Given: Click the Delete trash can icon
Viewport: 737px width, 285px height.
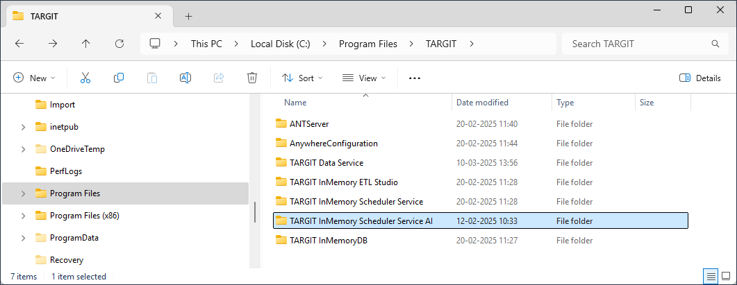Looking at the screenshot, I should click(252, 78).
